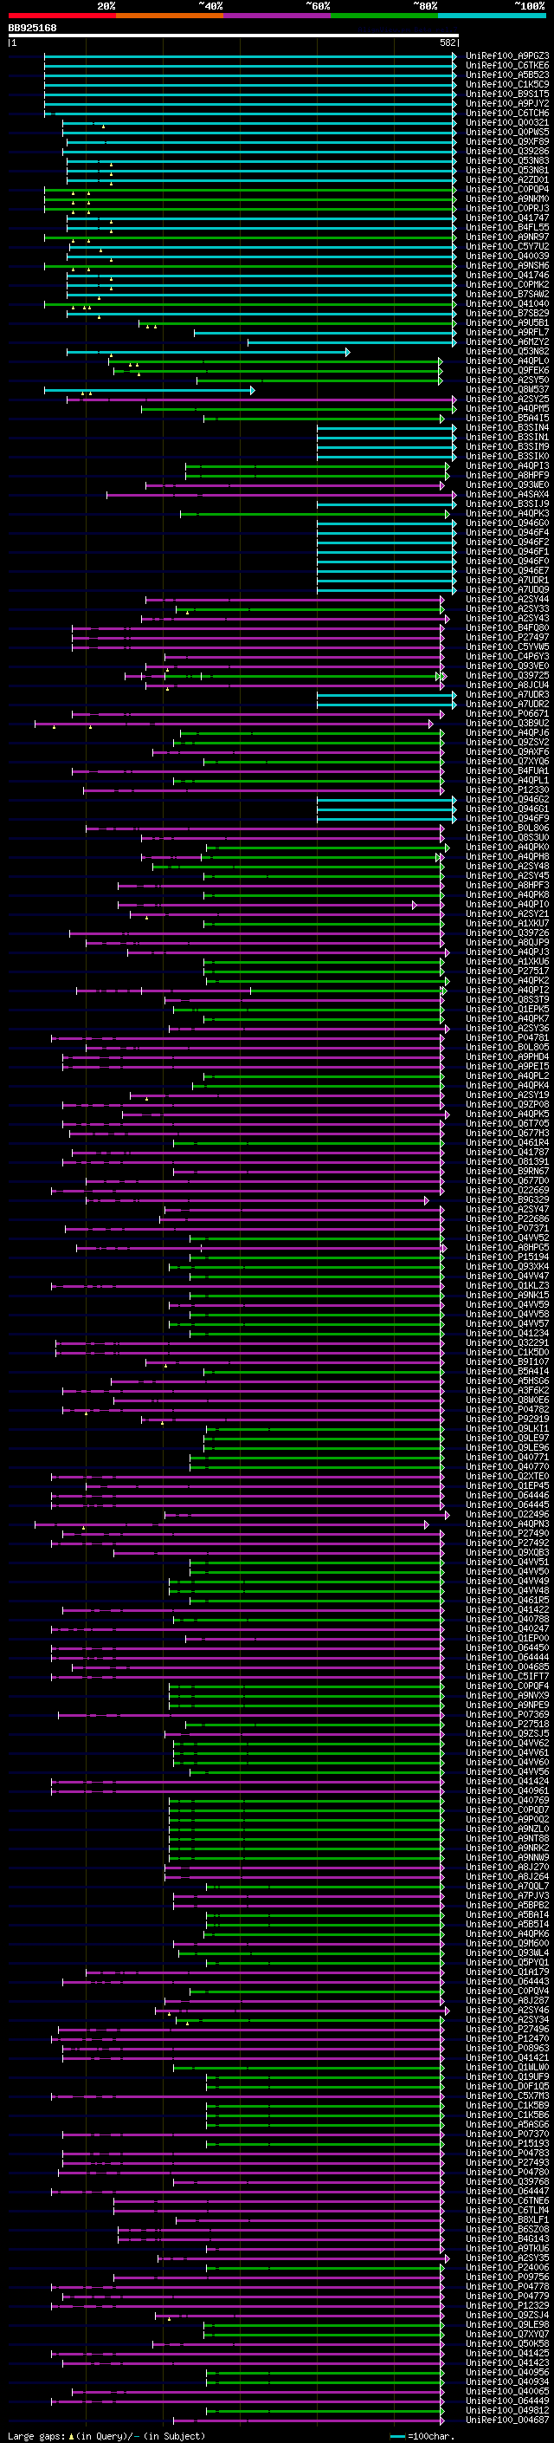The image size is (554, 2443).
Task: Click the green ~80% identity legend swatch
Action: (x=384, y=16)
